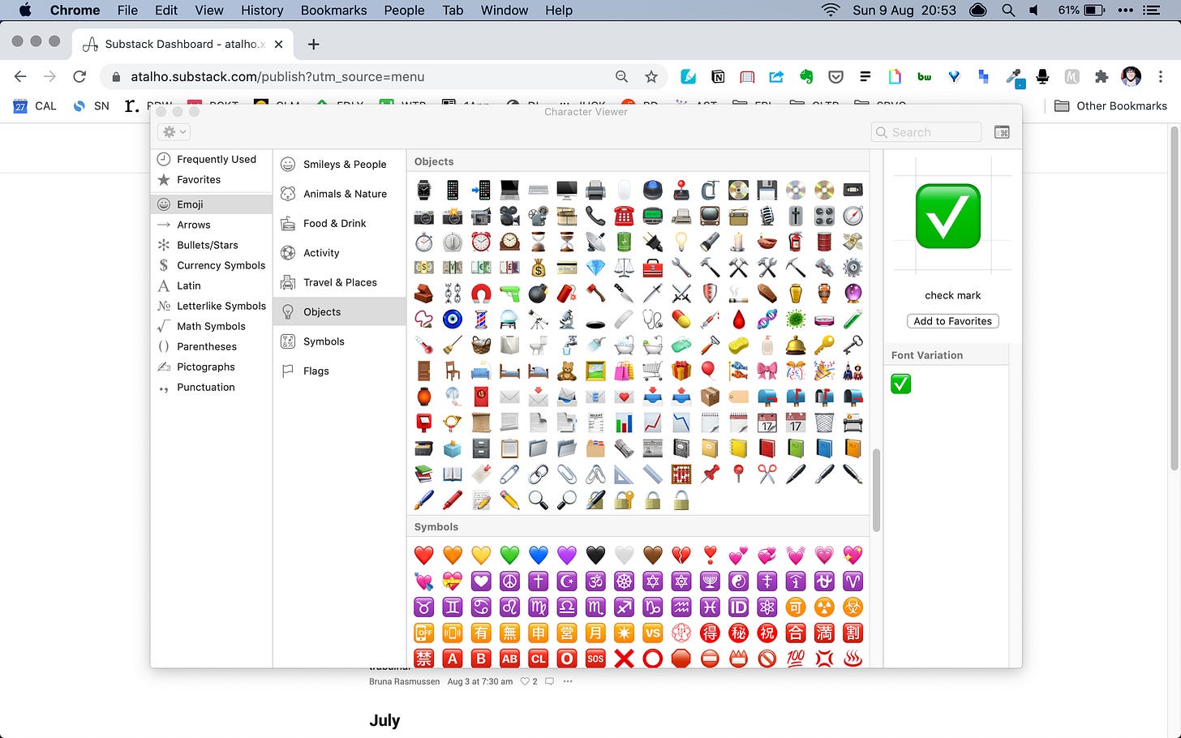Choose the pencil emoji

(x=509, y=500)
